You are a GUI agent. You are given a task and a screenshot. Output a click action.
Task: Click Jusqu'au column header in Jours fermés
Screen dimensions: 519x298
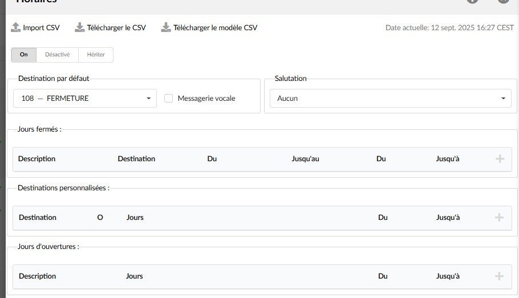point(305,159)
